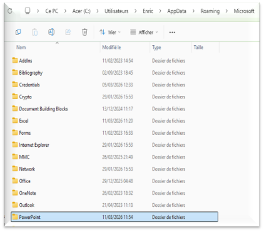Click the Bibliography folder icon
The height and width of the screenshot is (232, 264).
15,72
